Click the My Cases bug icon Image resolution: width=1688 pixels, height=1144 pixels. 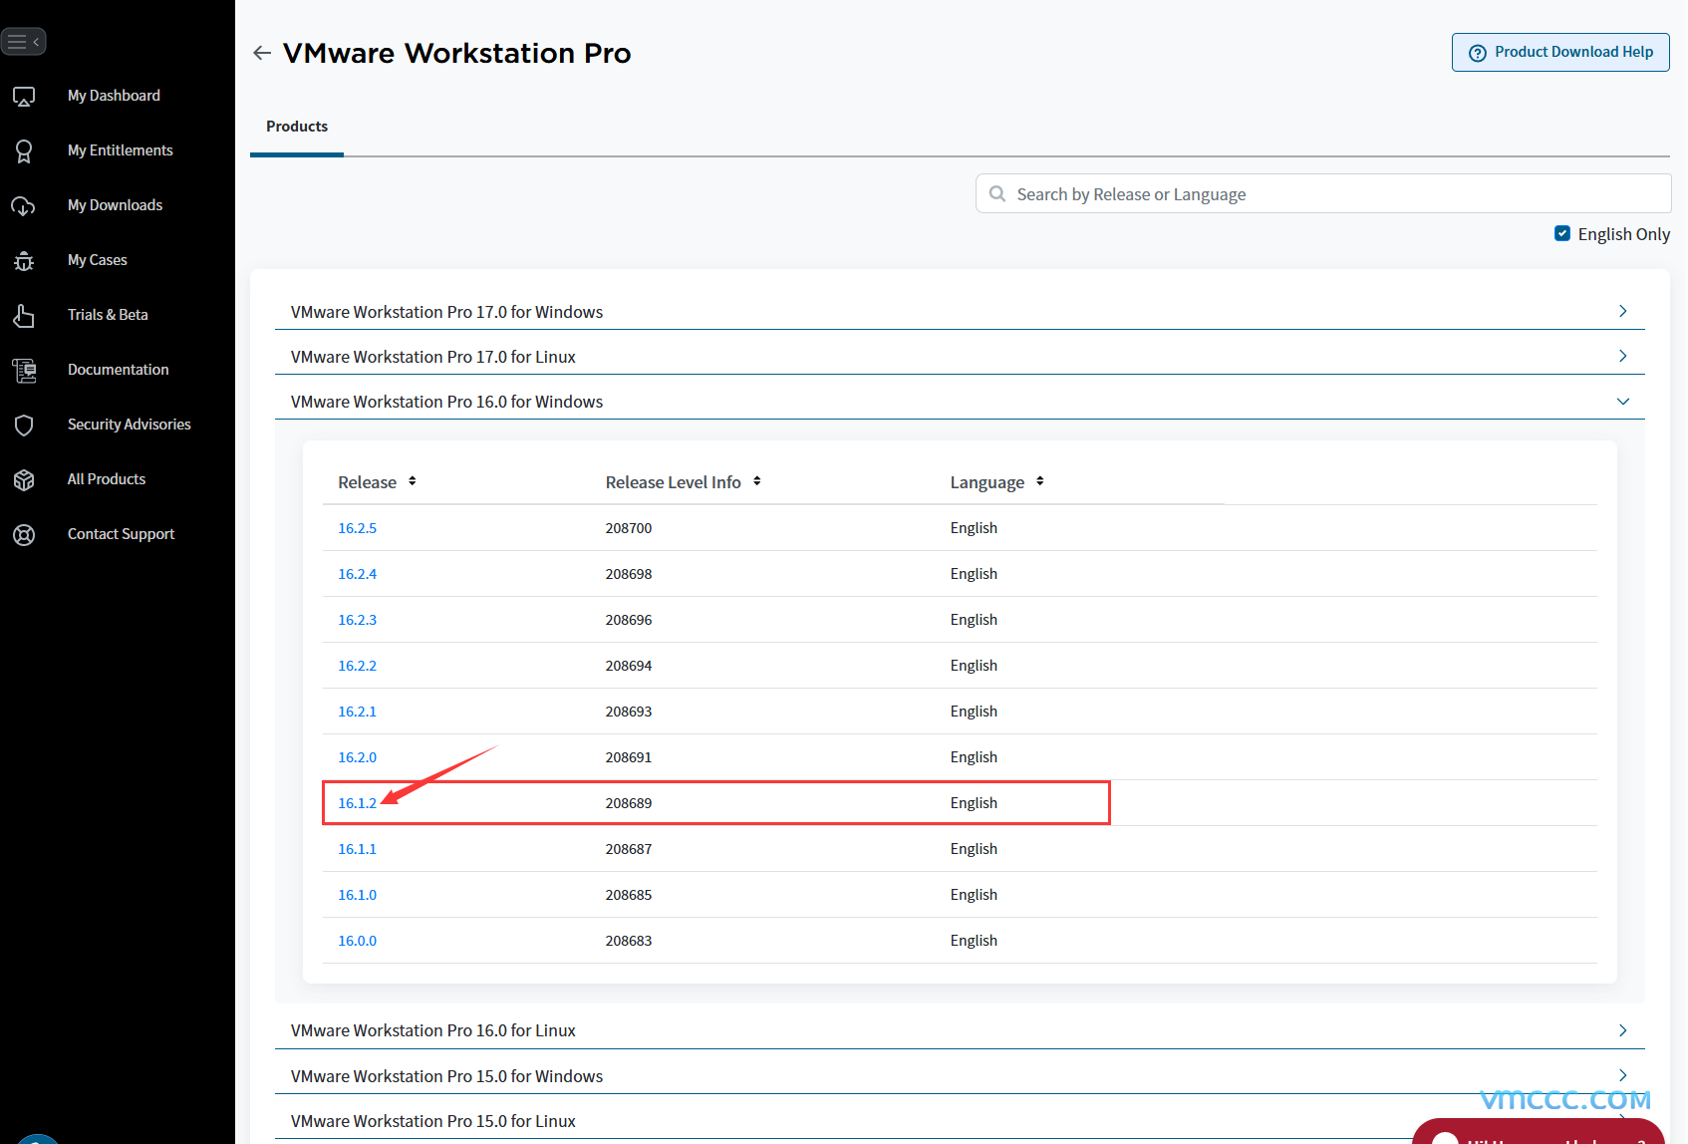pos(24,261)
